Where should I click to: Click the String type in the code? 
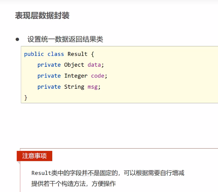74,87
